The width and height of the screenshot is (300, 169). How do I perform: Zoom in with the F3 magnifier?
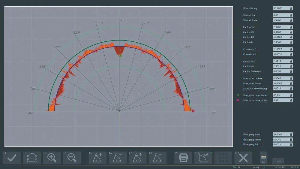coord(52,158)
